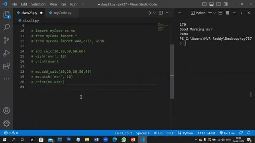Open the Go menu
This screenshot has width=255, height=143.
point(64,4)
